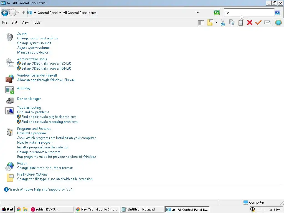Open the View menu
This screenshot has height=213, width=284.
click(x=25, y=22)
